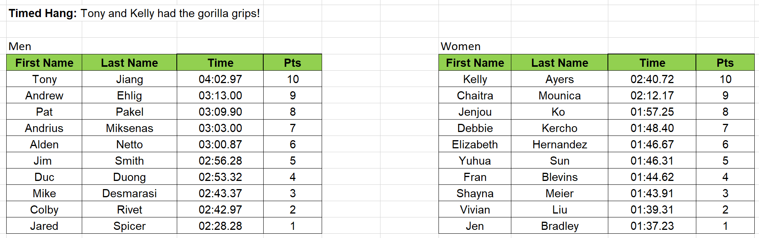Click Kelly Ayers' time 02:40.72
This screenshot has width=759, height=238.
652,79
